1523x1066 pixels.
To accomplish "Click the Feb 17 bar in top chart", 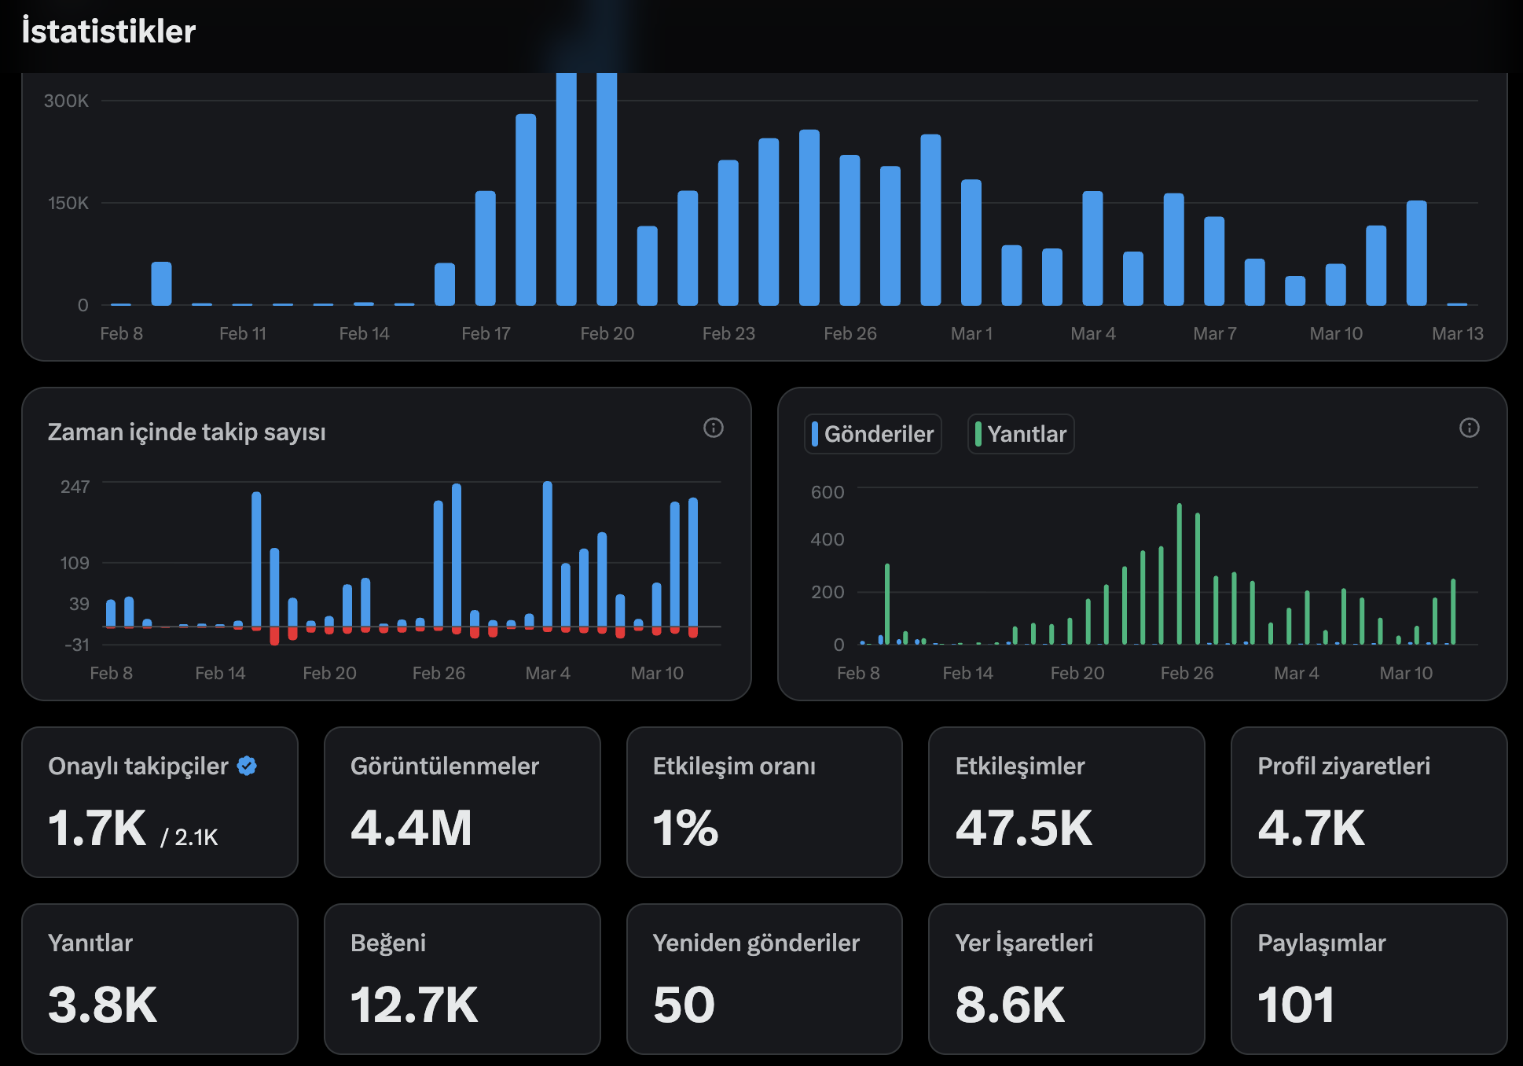I will (x=485, y=248).
